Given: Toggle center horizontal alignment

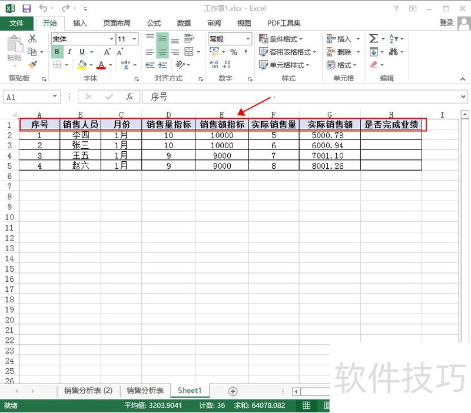Looking at the screenshot, I should point(162,52).
